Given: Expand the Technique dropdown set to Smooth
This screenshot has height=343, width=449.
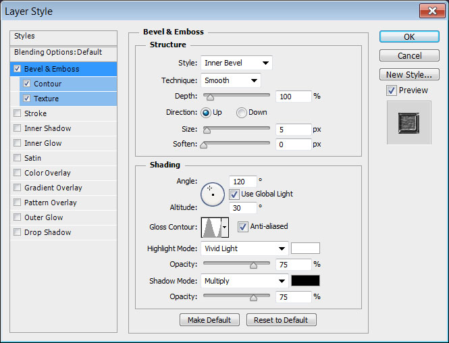Looking at the screenshot, I should tap(231, 80).
